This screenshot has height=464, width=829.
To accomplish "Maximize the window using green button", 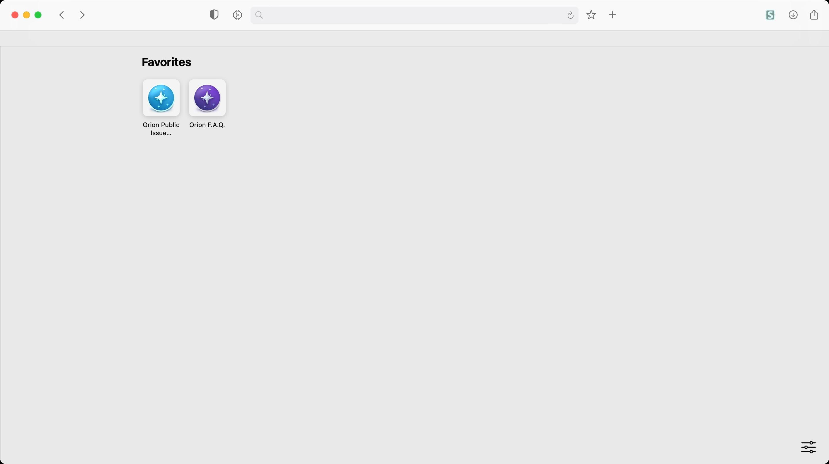I will point(38,15).
